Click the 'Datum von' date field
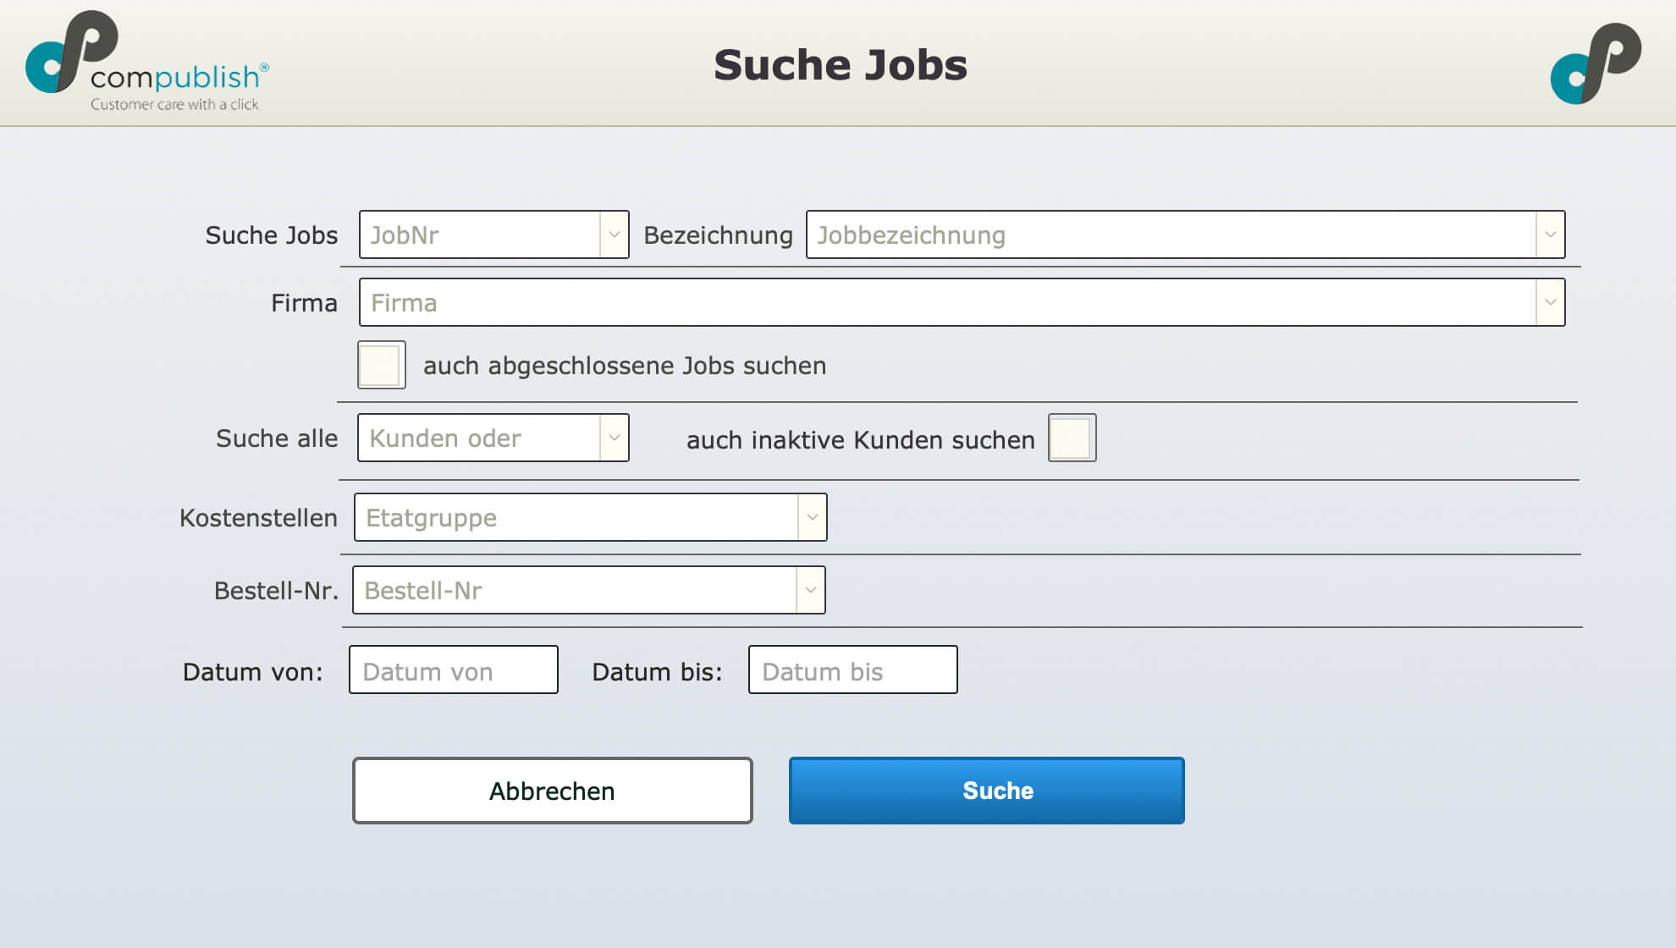Screen dimensions: 1676x948 tap(454, 670)
